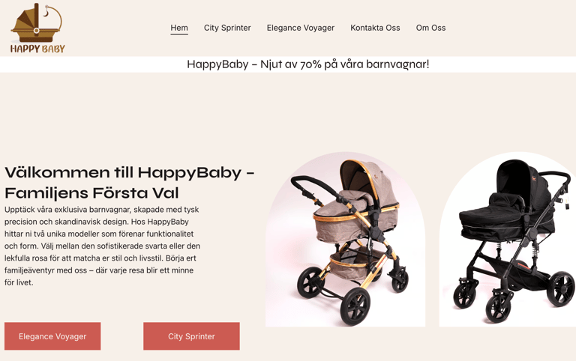Screen dimensions: 576x361
Task: Go to the Hem navigation item
Action: 179,28
